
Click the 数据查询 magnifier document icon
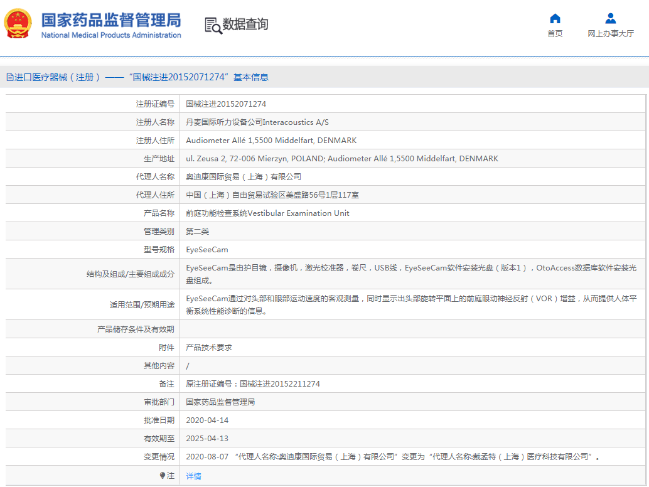point(213,25)
